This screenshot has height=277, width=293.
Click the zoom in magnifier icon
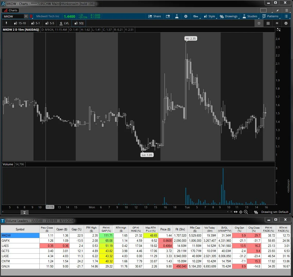click(246, 212)
